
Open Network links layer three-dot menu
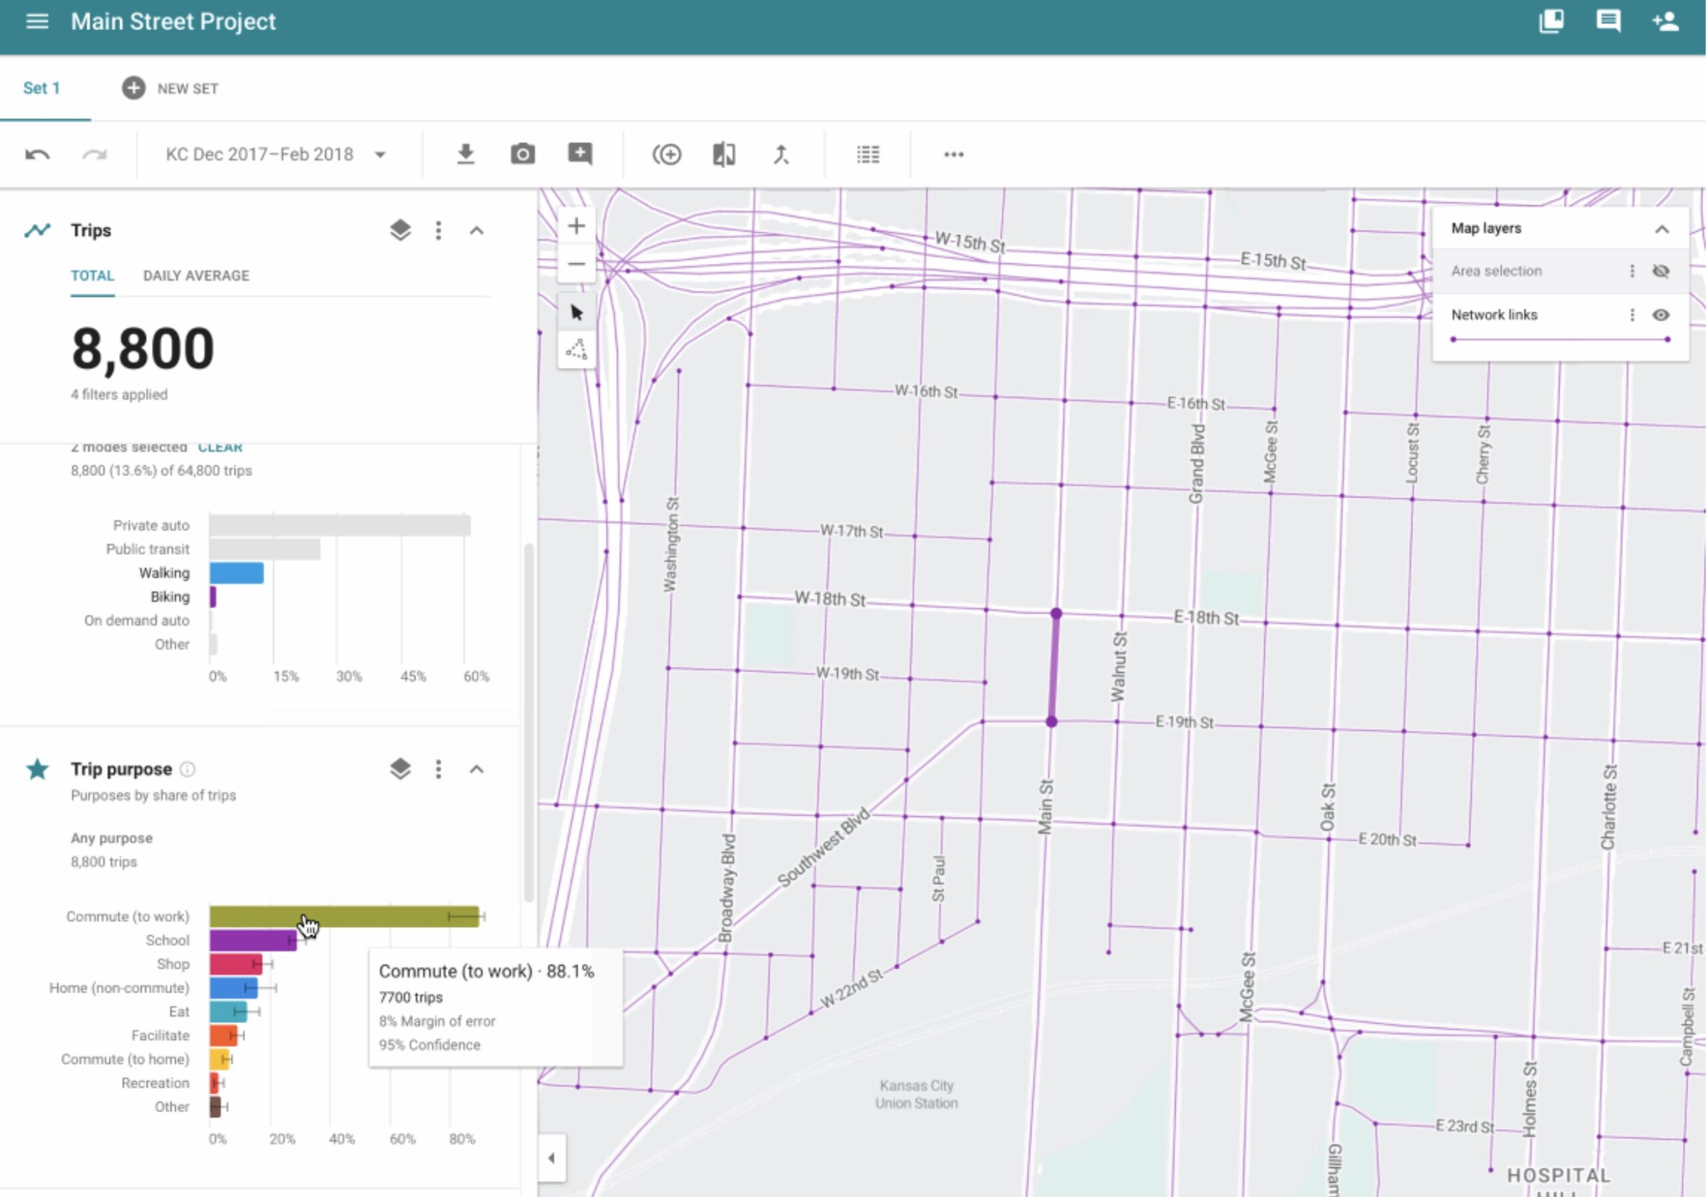click(1632, 315)
